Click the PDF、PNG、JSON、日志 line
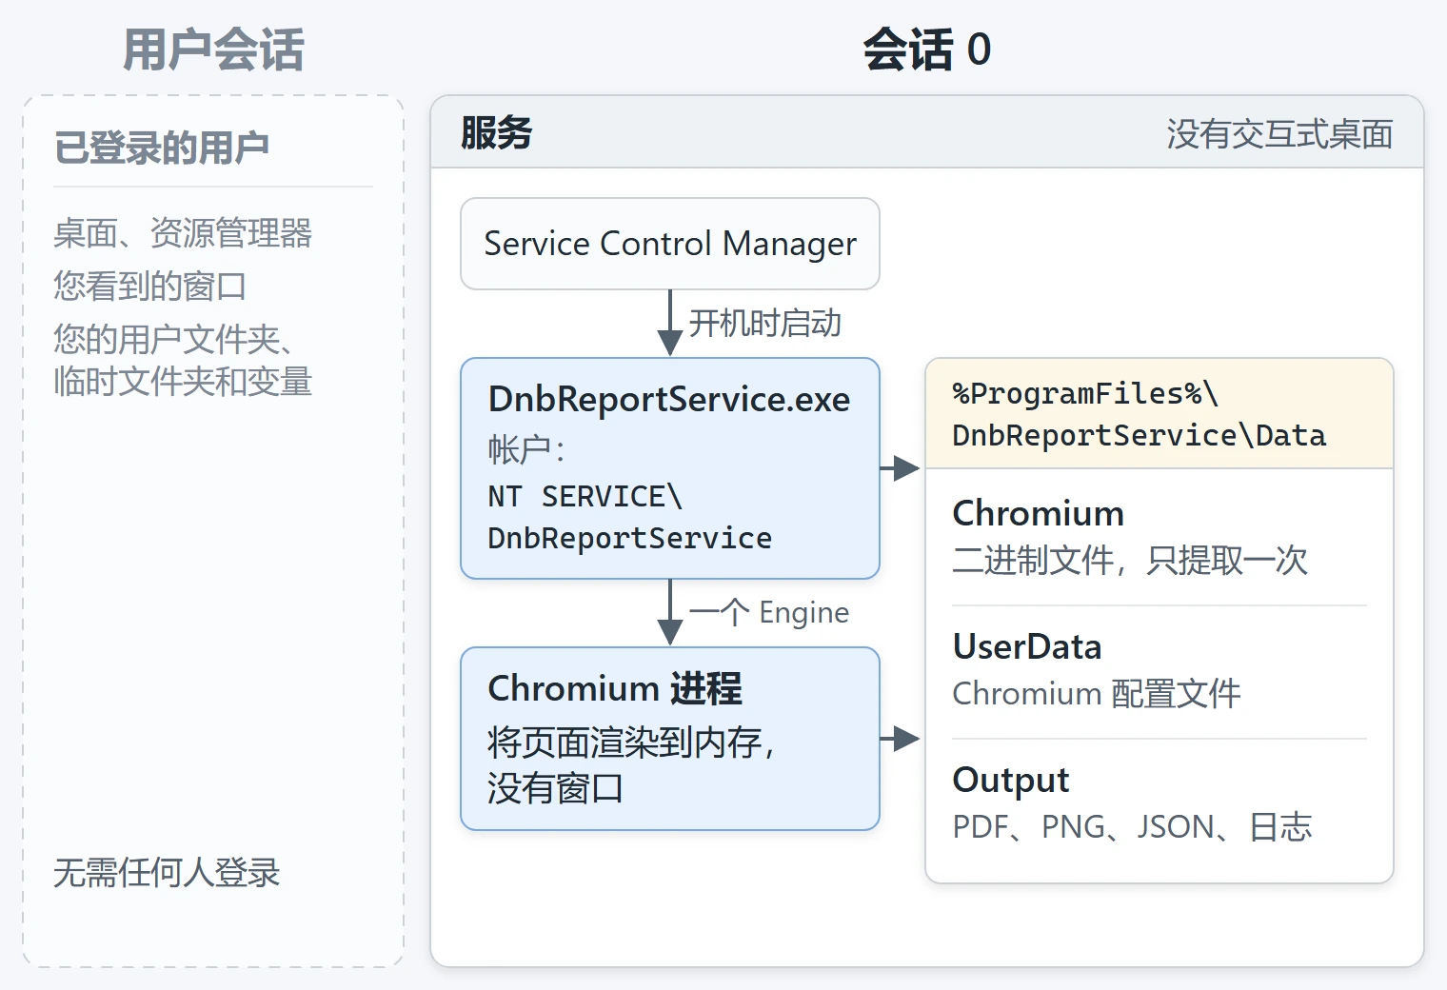 (1133, 826)
